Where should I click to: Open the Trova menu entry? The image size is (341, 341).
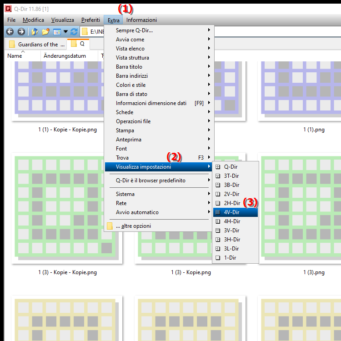click(159, 158)
